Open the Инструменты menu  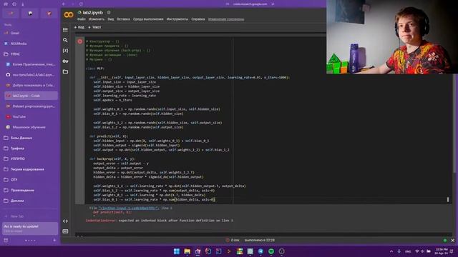(x=177, y=19)
